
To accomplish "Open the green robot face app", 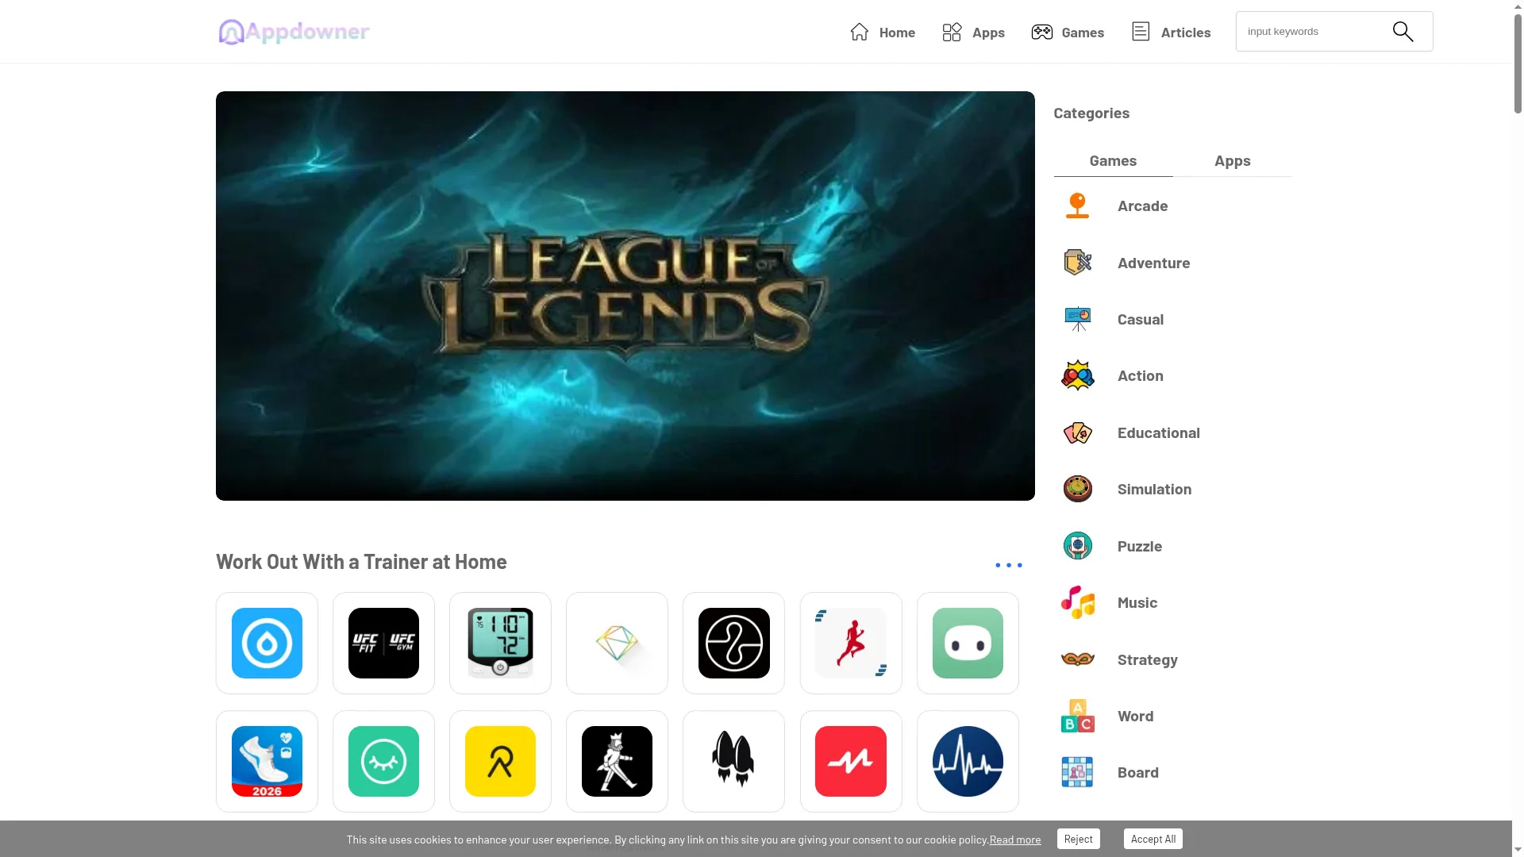I will [x=968, y=643].
